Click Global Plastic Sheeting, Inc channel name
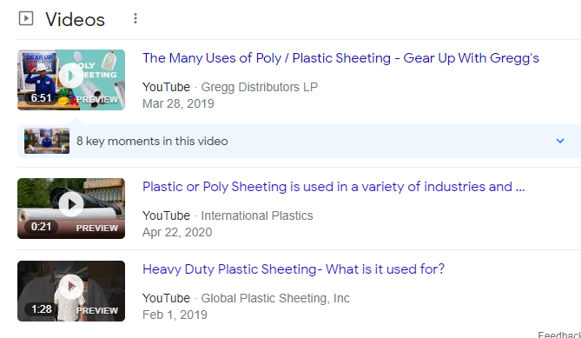This screenshot has height=338, width=581. (275, 298)
